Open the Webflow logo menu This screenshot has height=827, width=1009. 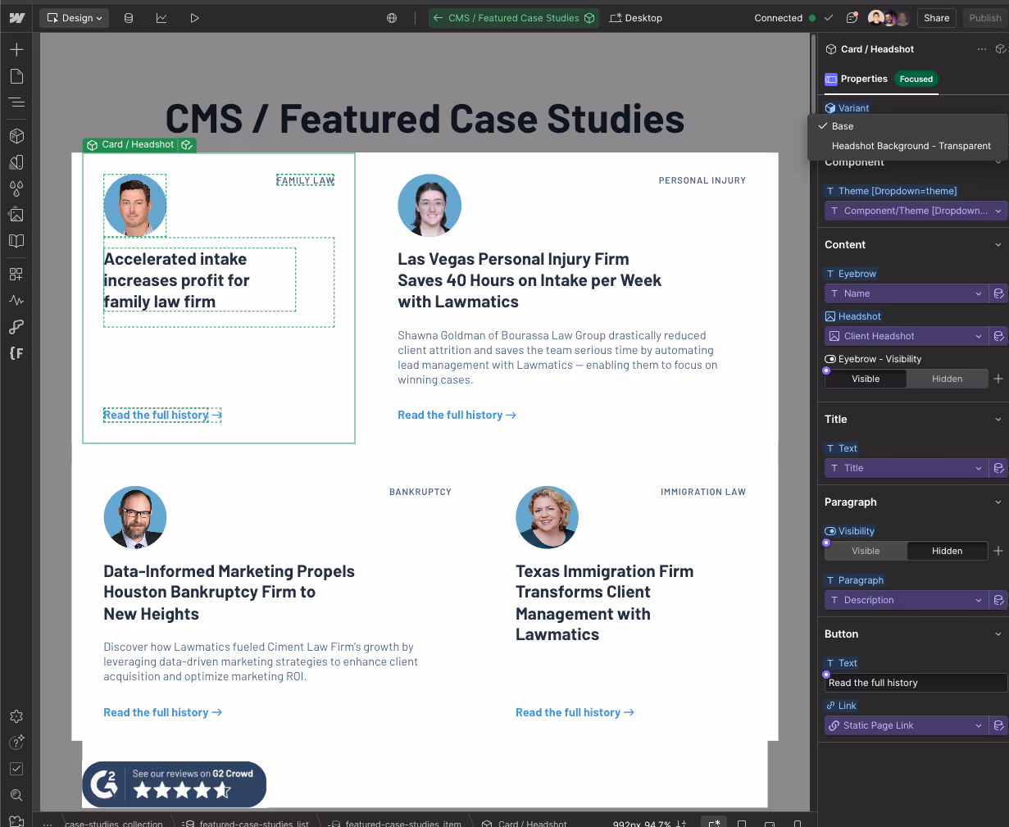[x=16, y=17]
